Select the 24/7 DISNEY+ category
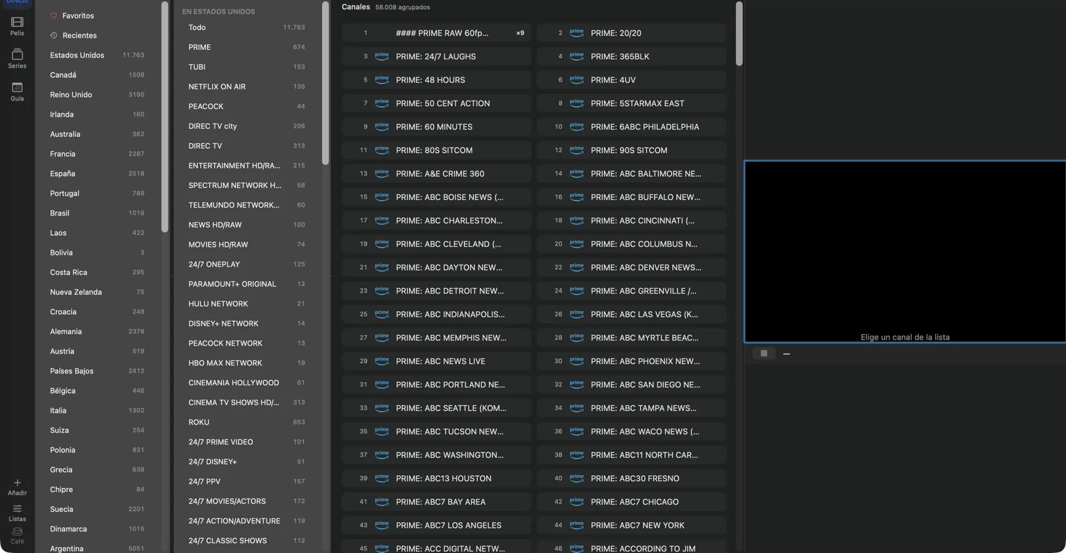The image size is (1066, 553). tap(247, 462)
